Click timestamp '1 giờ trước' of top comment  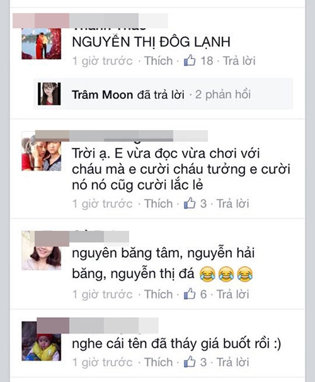click(x=103, y=61)
